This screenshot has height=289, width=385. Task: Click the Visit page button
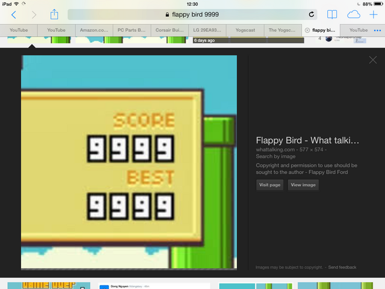(x=269, y=185)
